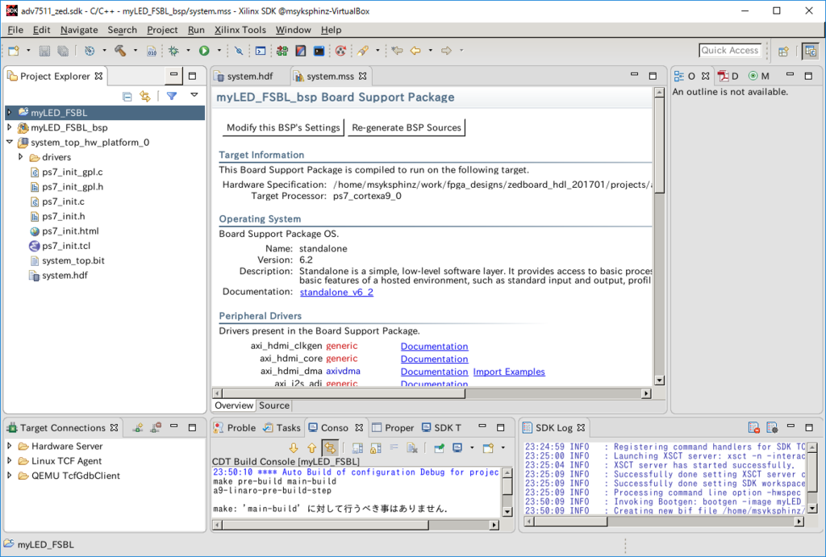Click the Debug bug icon
The height and width of the screenshot is (557, 826).
tap(173, 51)
